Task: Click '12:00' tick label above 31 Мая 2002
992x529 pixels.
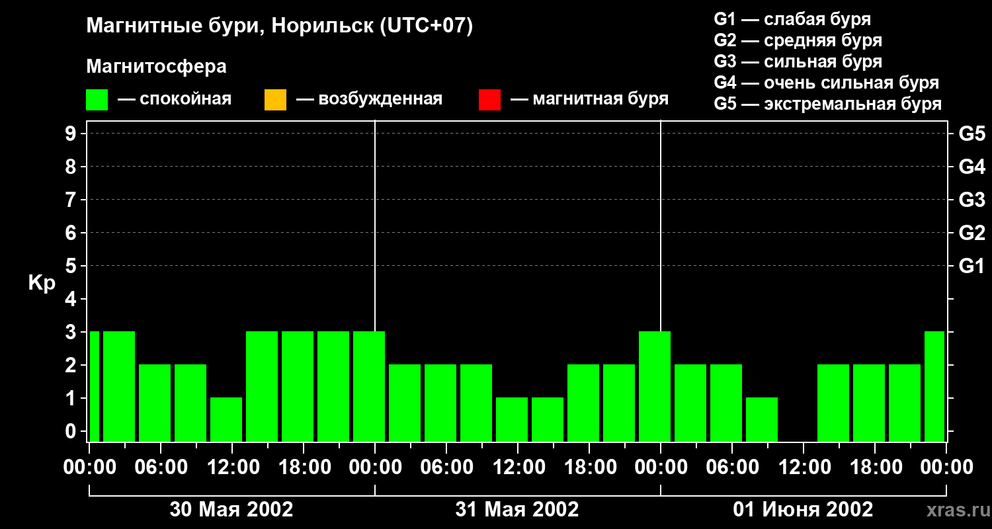Action: pyautogui.click(x=518, y=468)
